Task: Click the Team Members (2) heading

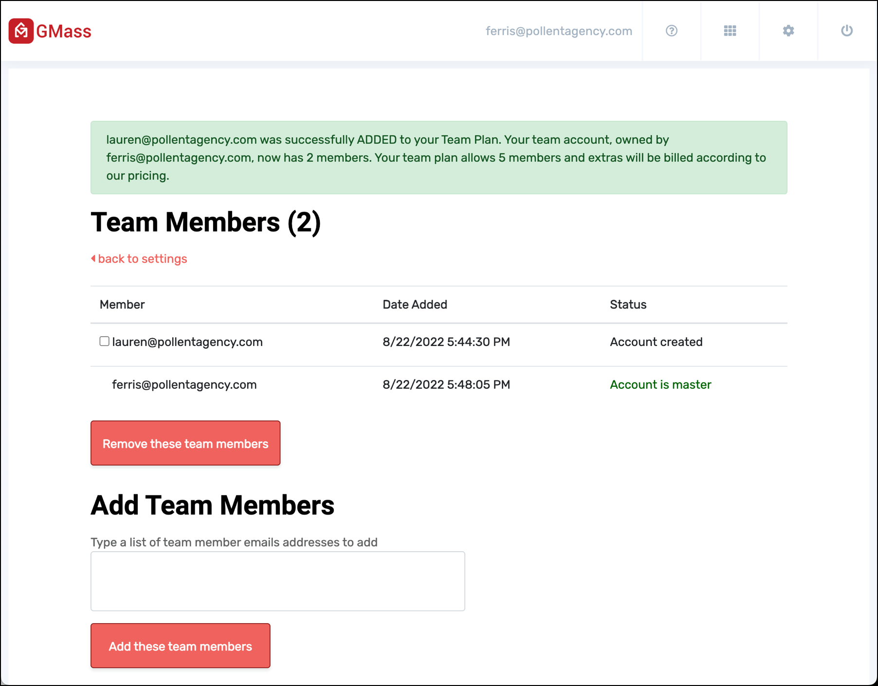Action: point(206,222)
